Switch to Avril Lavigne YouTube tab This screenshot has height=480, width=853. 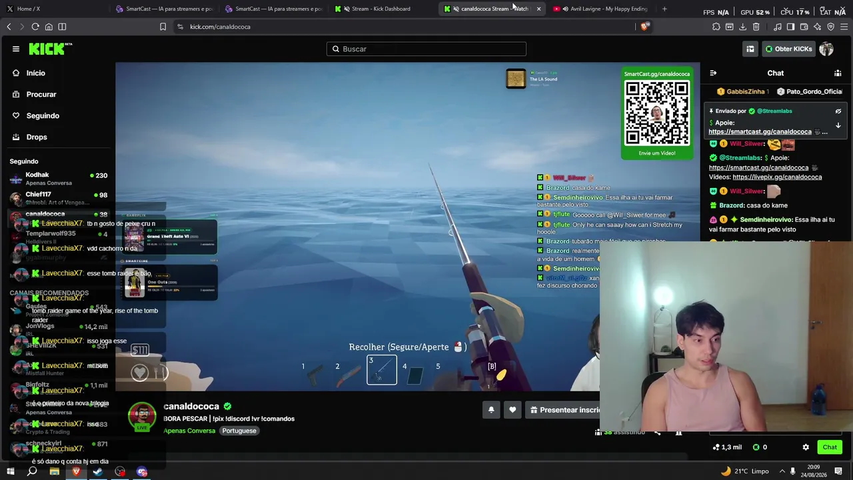(x=602, y=9)
